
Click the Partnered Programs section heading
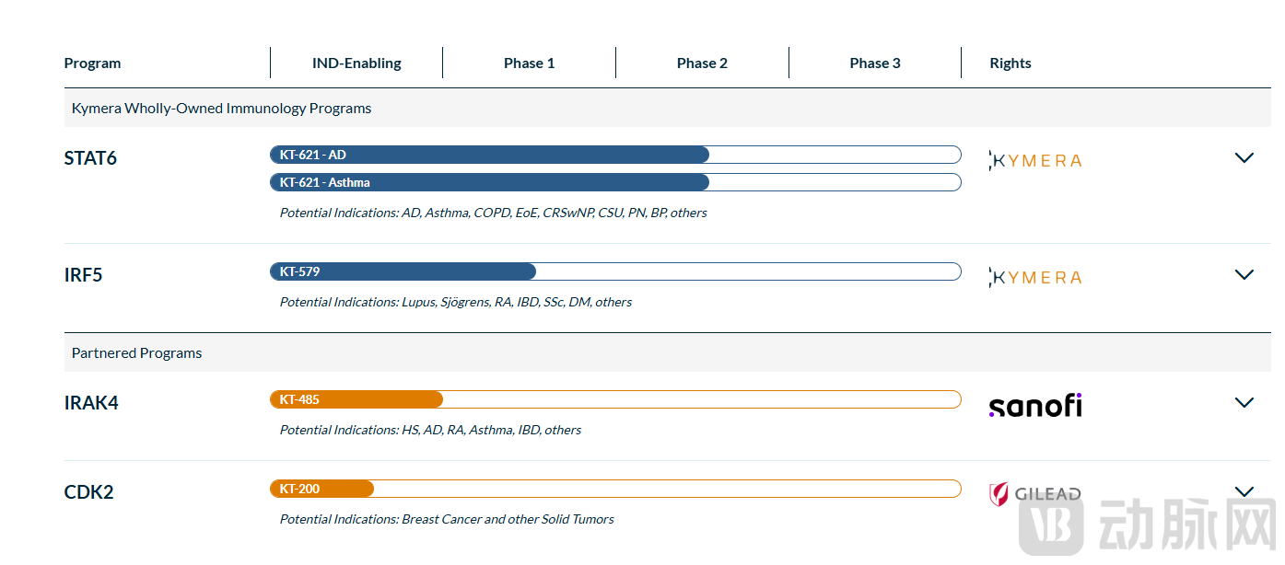click(136, 353)
